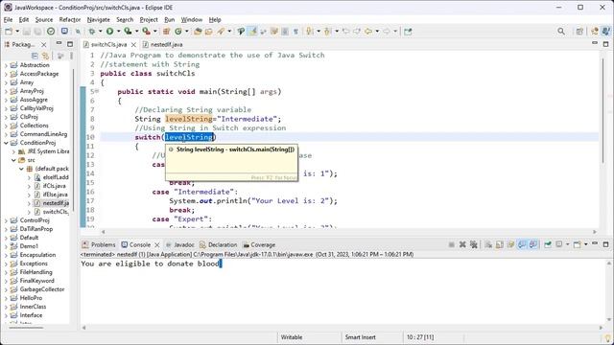Toggle Show Console on standard error change
Viewport: 614px width, 345px height.
click(x=533, y=244)
